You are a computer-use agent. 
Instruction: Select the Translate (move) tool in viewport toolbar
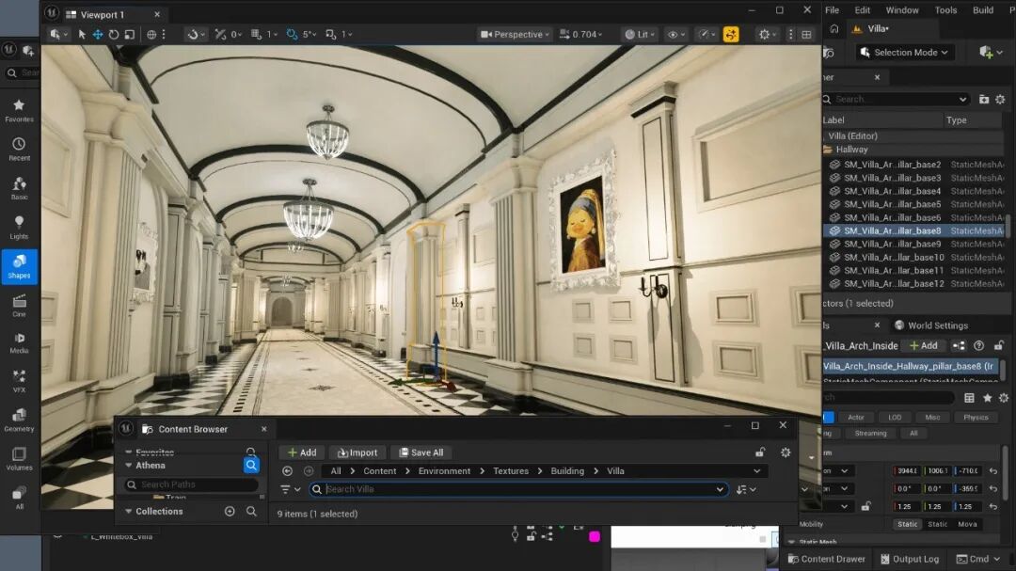[x=97, y=35]
